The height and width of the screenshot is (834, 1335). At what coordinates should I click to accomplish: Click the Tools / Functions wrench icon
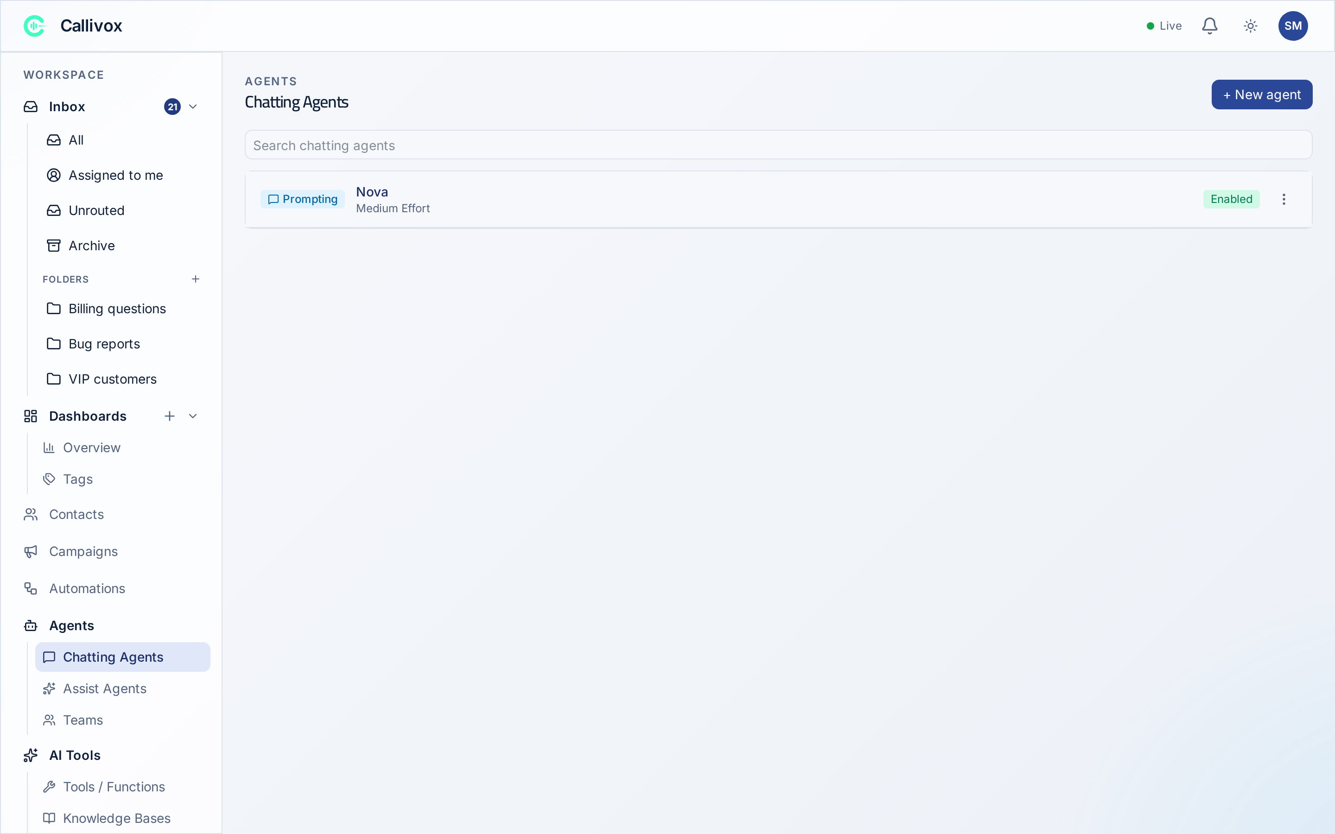49,787
